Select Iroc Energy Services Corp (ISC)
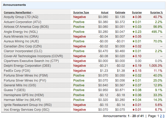This screenshot has height=120, width=166. pos(27,110)
